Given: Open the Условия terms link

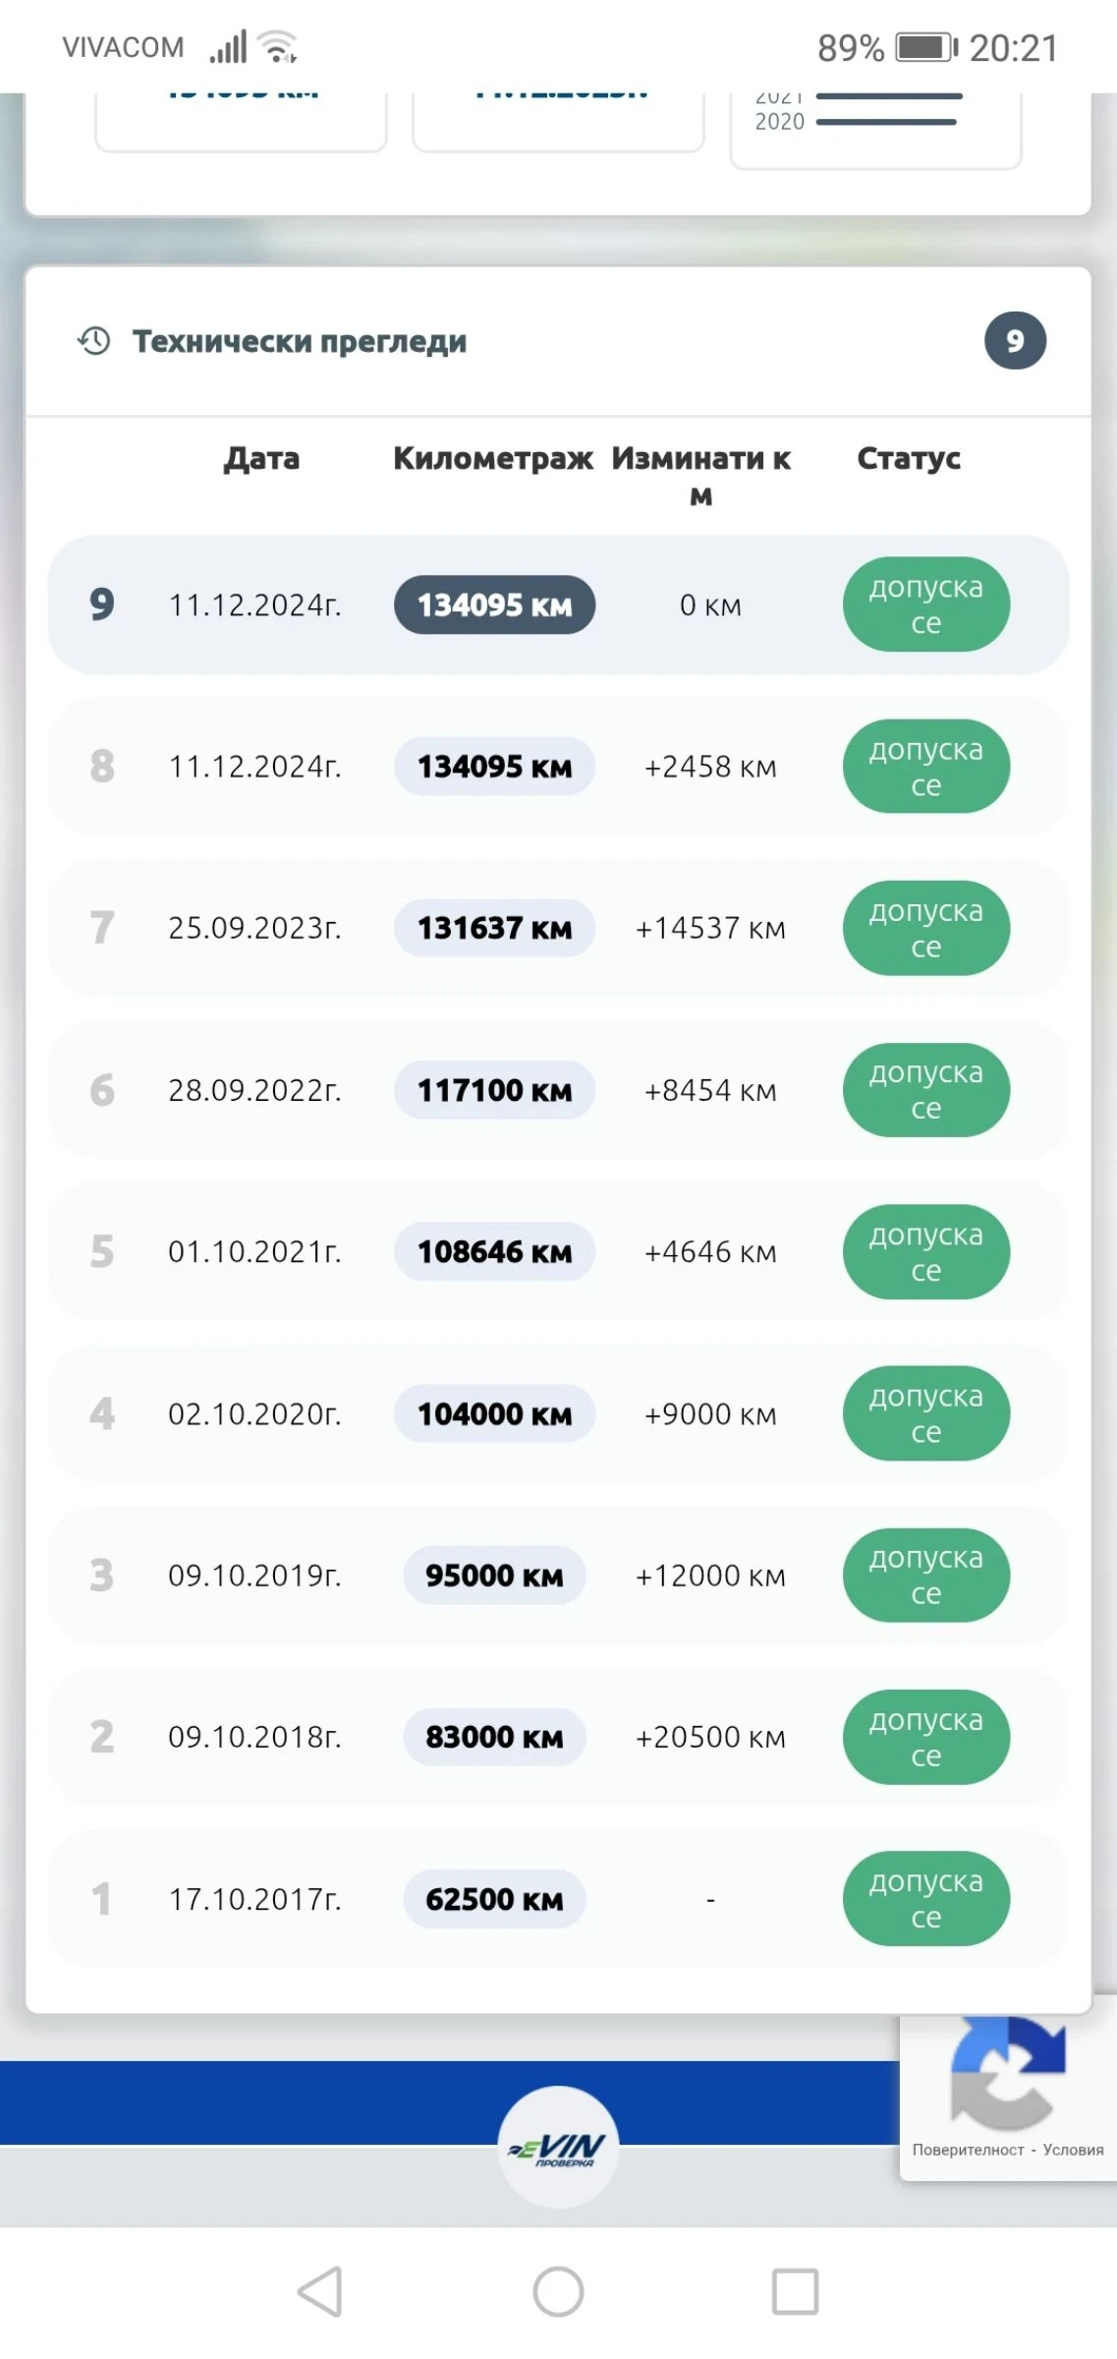Looking at the screenshot, I should click(1073, 2150).
